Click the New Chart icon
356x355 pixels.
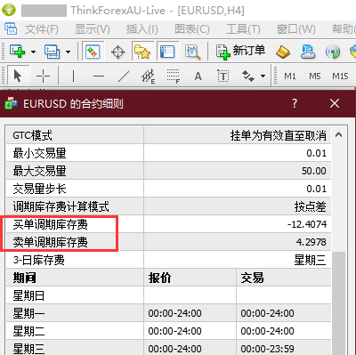17,52
